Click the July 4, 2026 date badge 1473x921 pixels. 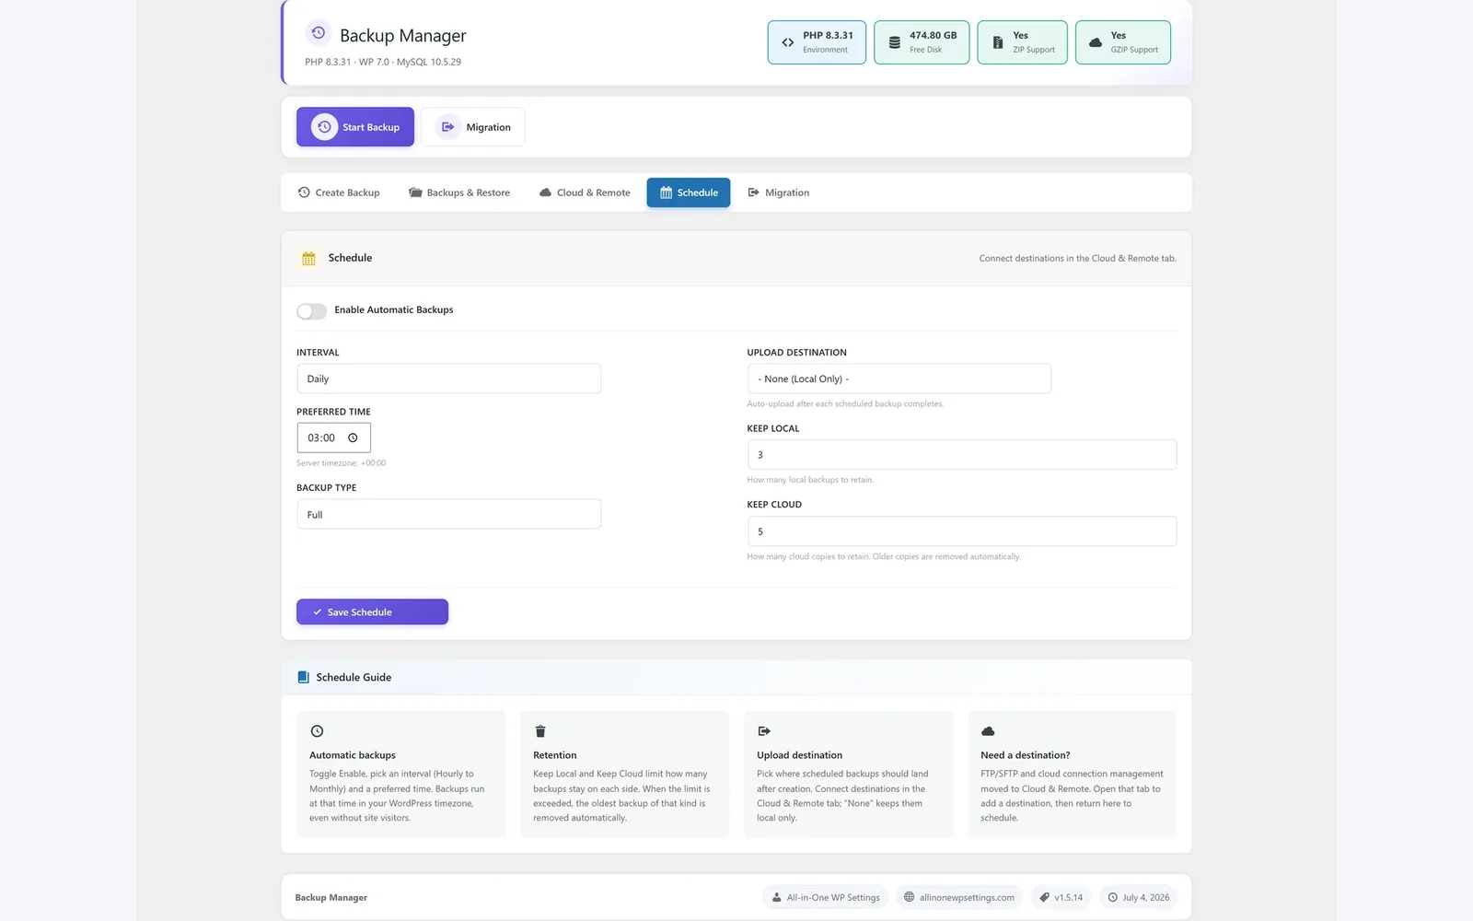[x=1138, y=897]
